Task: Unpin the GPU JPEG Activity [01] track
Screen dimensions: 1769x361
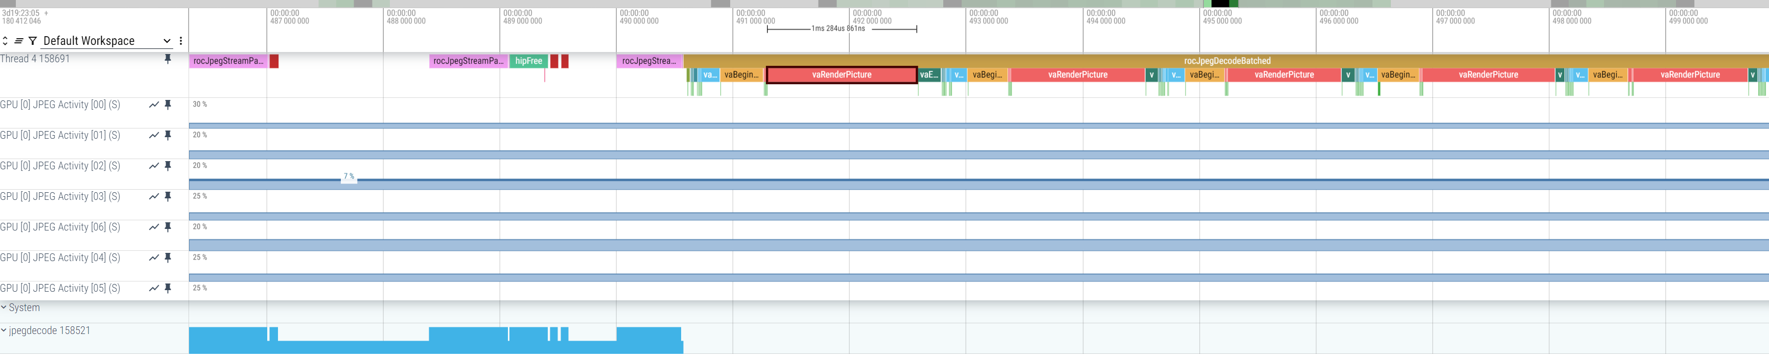Action: (168, 136)
